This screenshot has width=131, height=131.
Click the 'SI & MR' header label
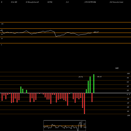click(x=14, y=2)
